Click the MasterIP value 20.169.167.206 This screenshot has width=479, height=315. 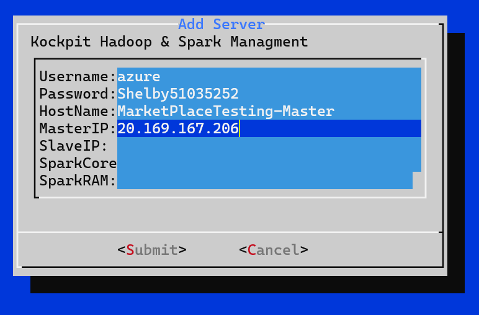point(178,128)
